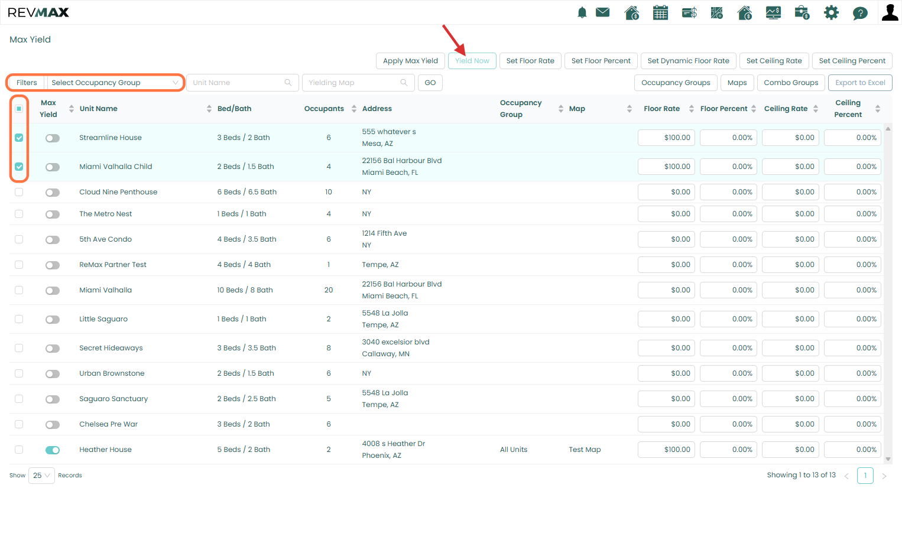Click the Unit Name search magnifier icon
This screenshot has width=902, height=540.
coord(288,83)
